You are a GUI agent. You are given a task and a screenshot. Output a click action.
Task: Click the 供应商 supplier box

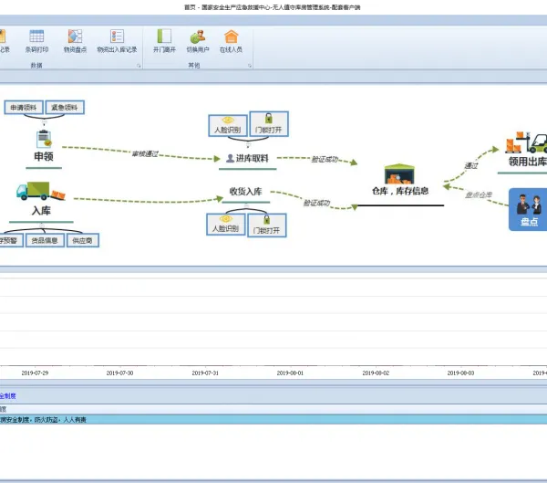tap(83, 240)
